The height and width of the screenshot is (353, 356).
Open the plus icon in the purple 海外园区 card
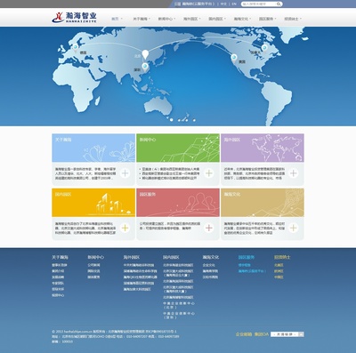(x=294, y=173)
